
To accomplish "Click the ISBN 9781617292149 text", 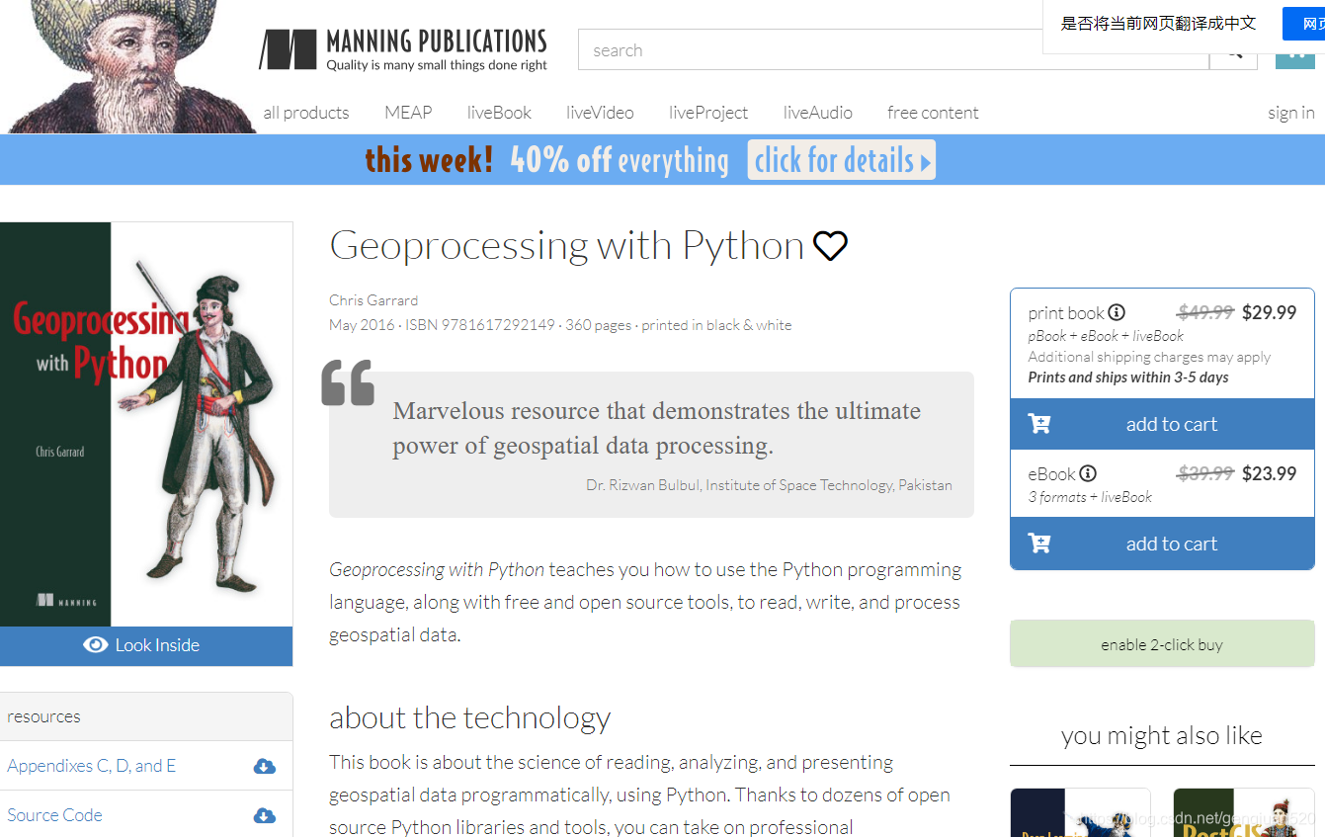I will pyautogui.click(x=479, y=325).
